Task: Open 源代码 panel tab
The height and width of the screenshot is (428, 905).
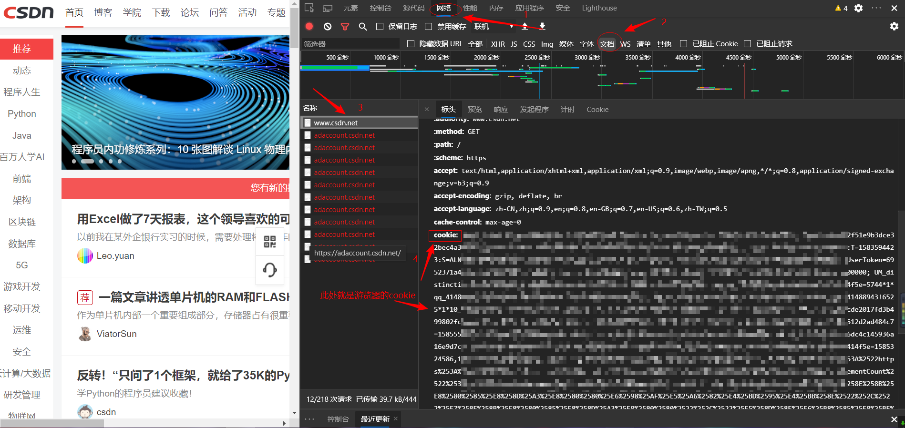Action: (414, 8)
